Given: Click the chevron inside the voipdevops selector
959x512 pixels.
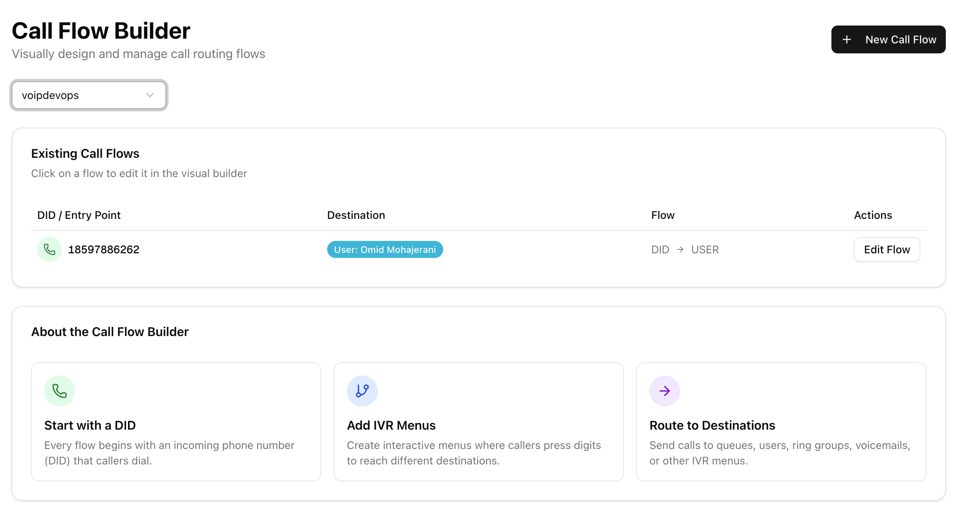Looking at the screenshot, I should pos(150,95).
